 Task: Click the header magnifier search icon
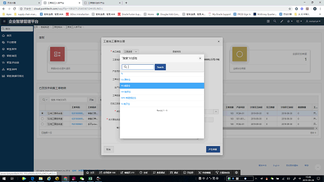(274, 21)
